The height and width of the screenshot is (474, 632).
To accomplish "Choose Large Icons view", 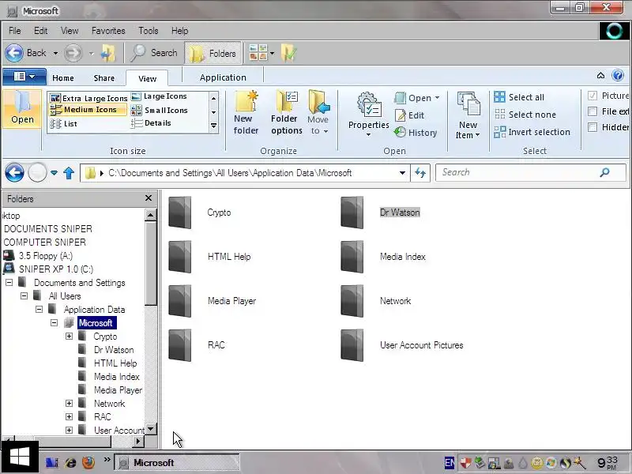I will click(x=160, y=96).
